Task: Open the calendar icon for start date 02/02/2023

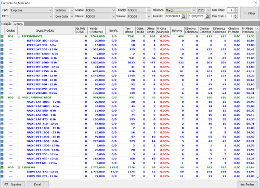Action: click(184, 16)
